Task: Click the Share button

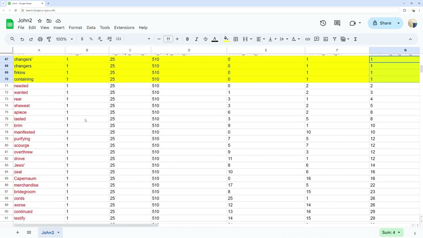Action: point(382,23)
